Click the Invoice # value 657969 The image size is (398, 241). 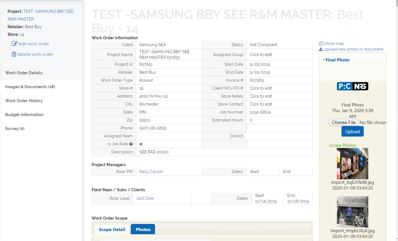point(257,80)
